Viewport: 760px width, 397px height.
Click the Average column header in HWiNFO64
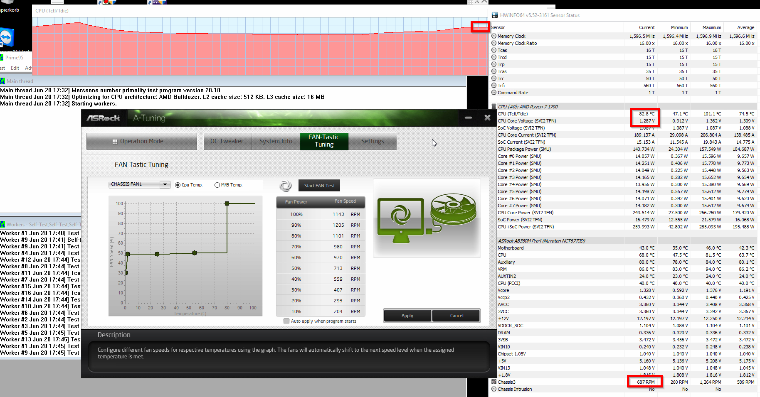pos(740,27)
